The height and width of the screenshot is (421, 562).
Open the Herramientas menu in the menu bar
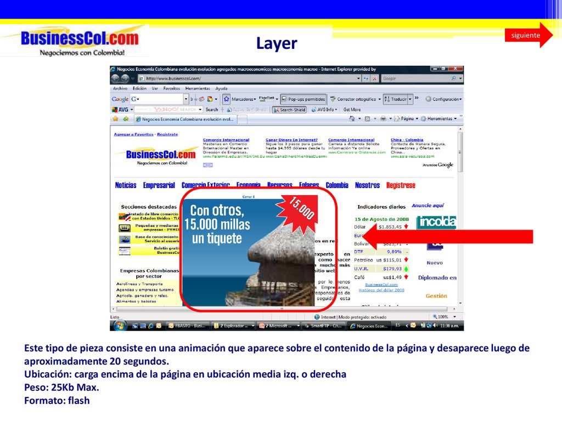coord(198,88)
